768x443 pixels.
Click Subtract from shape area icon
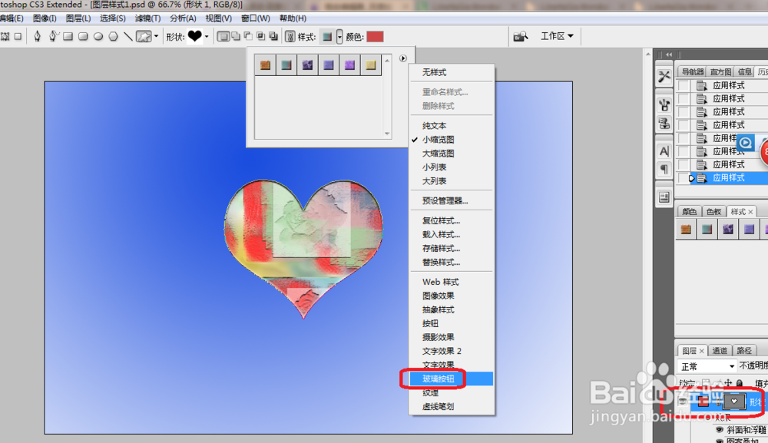tap(248, 36)
